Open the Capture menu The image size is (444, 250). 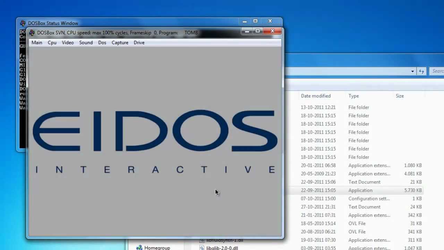pyautogui.click(x=120, y=43)
